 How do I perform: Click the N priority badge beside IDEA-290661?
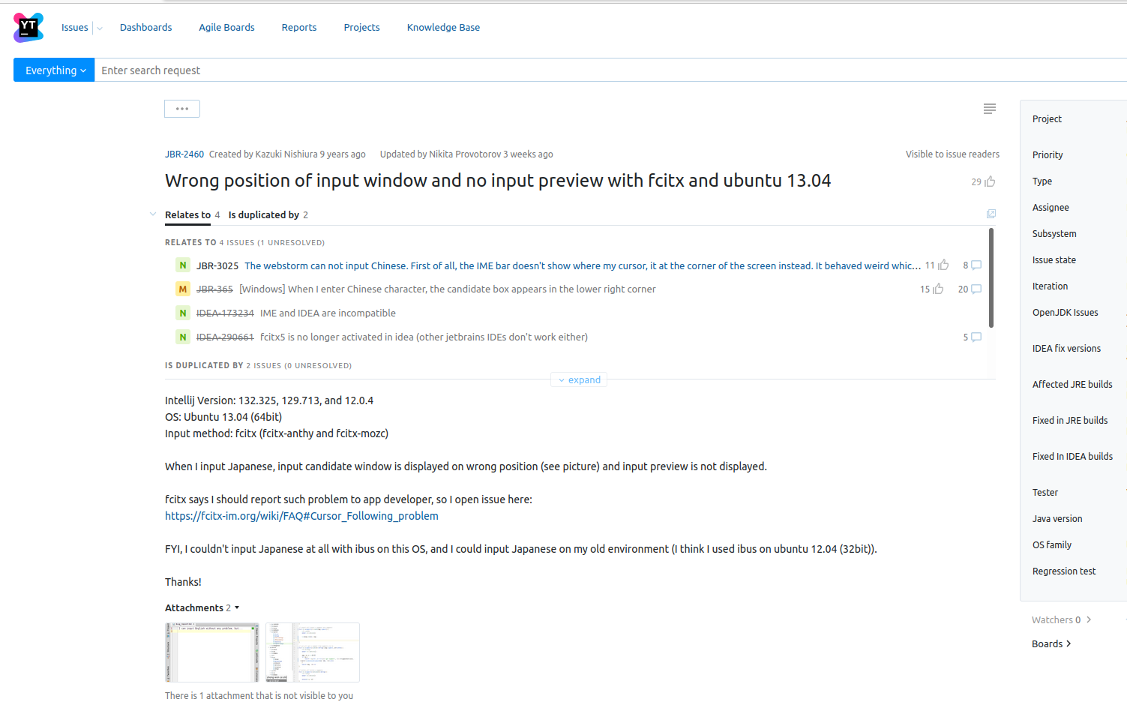point(183,337)
